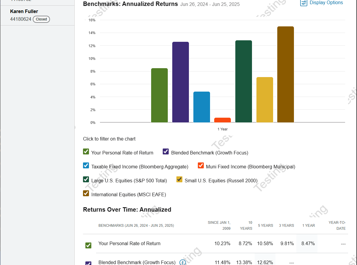Click the purple Blended Benchmark bar
Viewport: 357px width, 265px height.
tap(181, 82)
